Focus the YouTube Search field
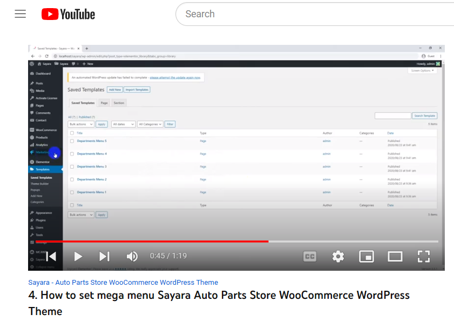454x321 pixels. coord(315,14)
